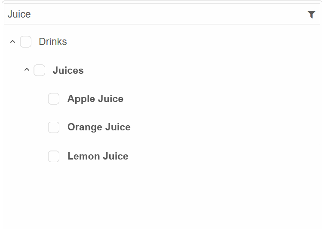Select the Drinks label in the tree
322x229 pixels.
tap(53, 42)
